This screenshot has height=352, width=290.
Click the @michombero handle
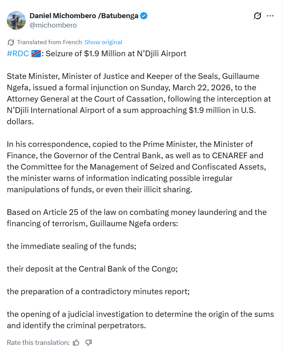pos(53,25)
